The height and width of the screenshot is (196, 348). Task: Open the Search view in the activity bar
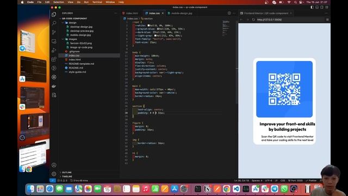(x=54, y=23)
